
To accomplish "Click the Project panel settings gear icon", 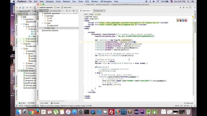I will 73,11.
